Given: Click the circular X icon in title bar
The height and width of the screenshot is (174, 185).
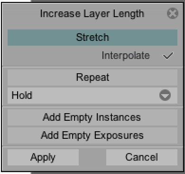Looking at the screenshot, I should click(173, 13).
